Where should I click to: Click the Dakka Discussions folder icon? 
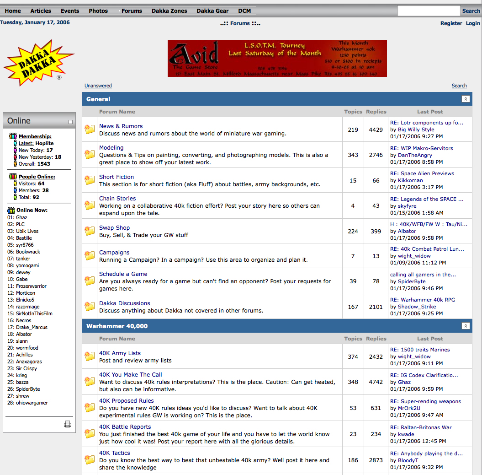click(x=90, y=306)
